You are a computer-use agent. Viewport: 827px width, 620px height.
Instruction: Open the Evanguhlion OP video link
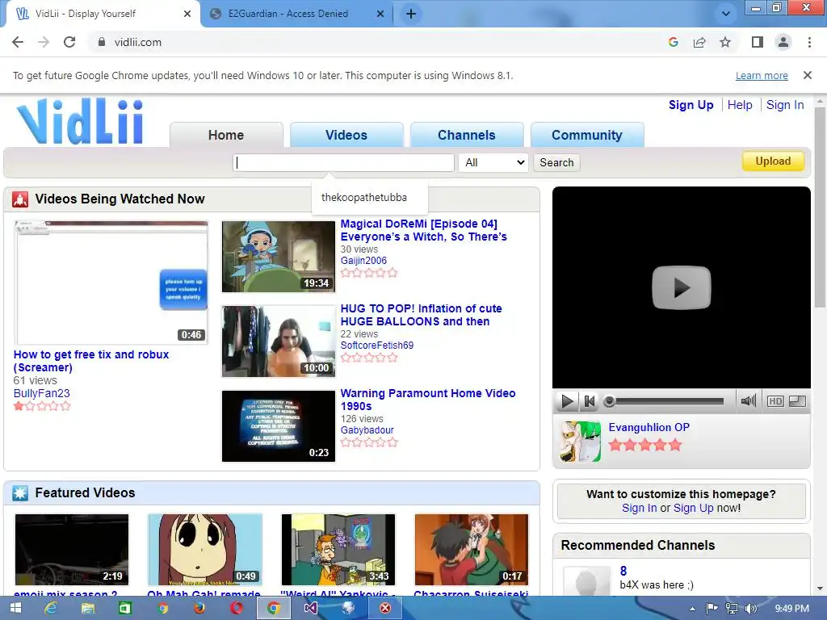[x=649, y=428]
